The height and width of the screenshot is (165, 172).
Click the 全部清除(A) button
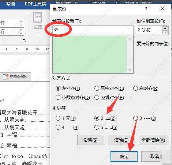coord(153,140)
